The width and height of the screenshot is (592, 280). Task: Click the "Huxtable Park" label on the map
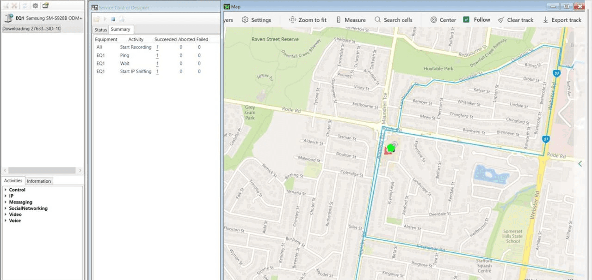[438, 69]
